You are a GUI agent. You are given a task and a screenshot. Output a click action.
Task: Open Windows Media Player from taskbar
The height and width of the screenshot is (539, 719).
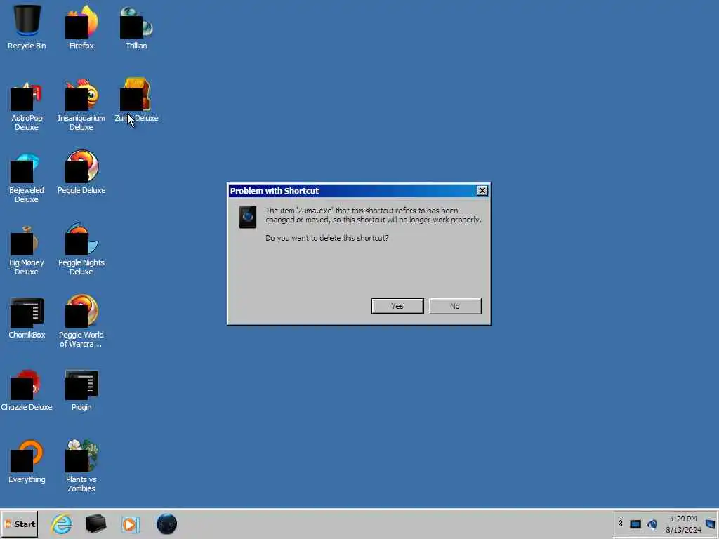tap(130, 524)
